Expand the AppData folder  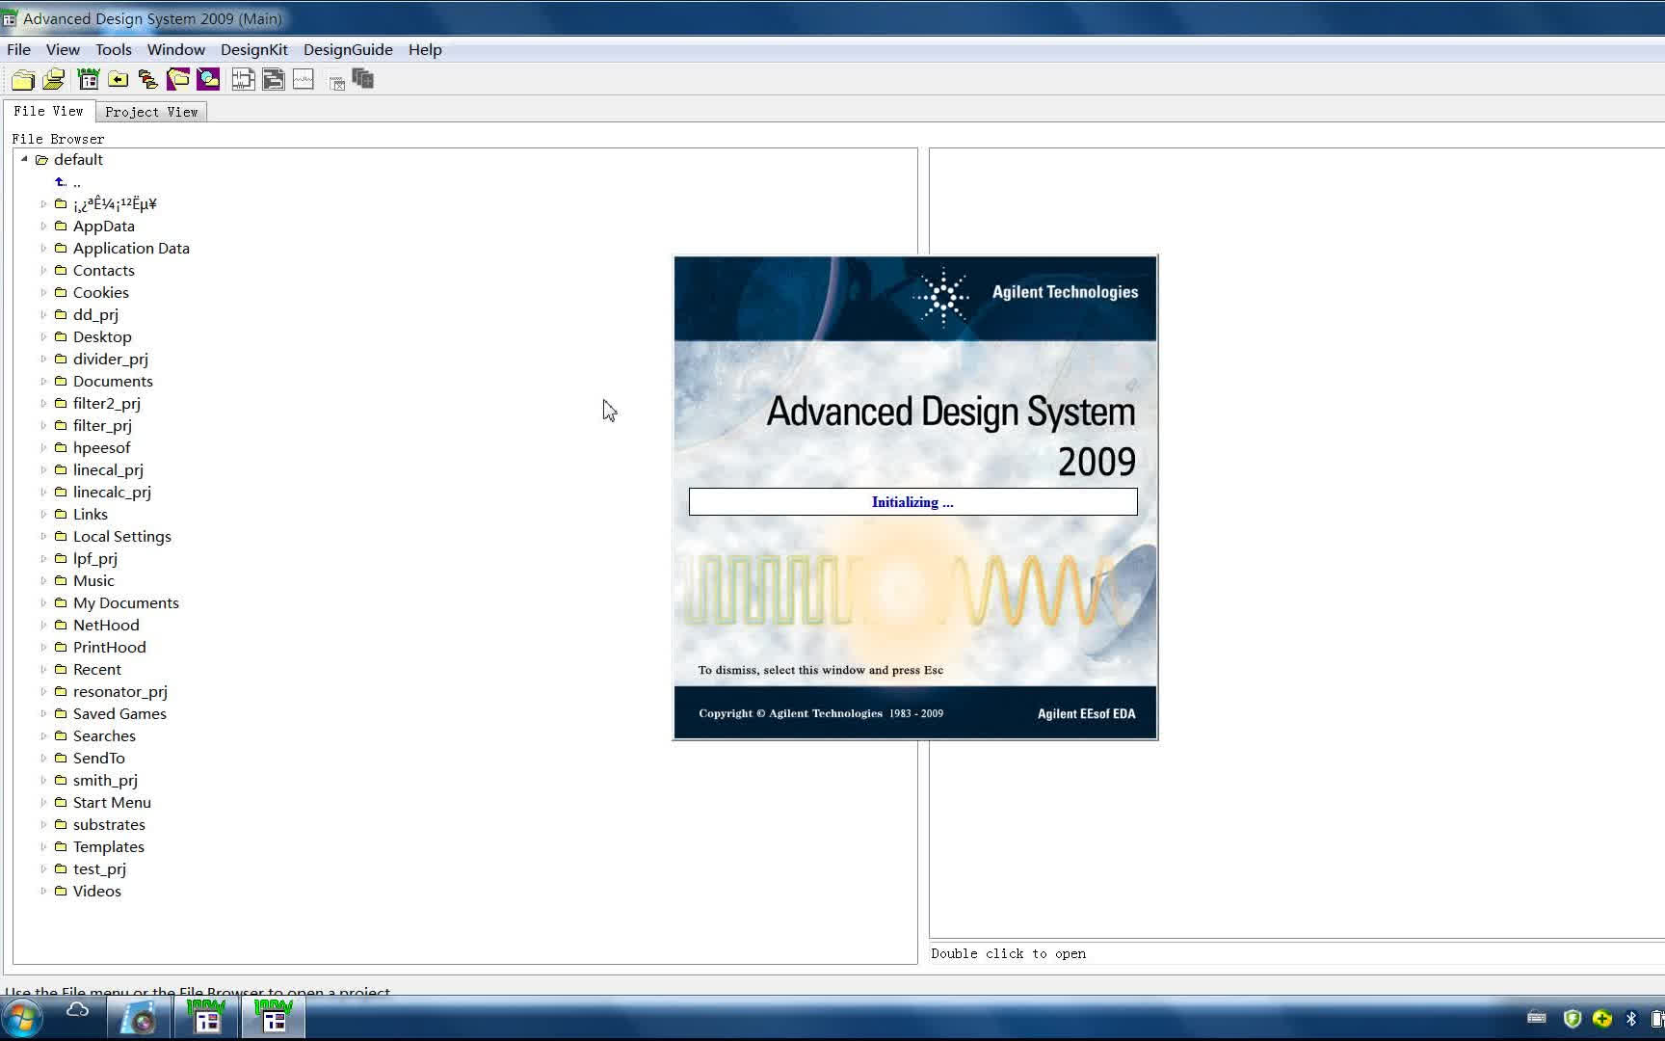pyautogui.click(x=43, y=226)
